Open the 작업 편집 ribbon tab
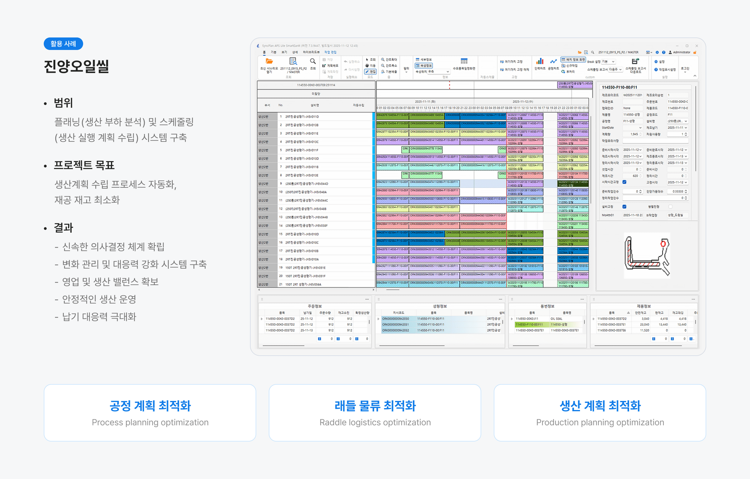 click(x=330, y=52)
